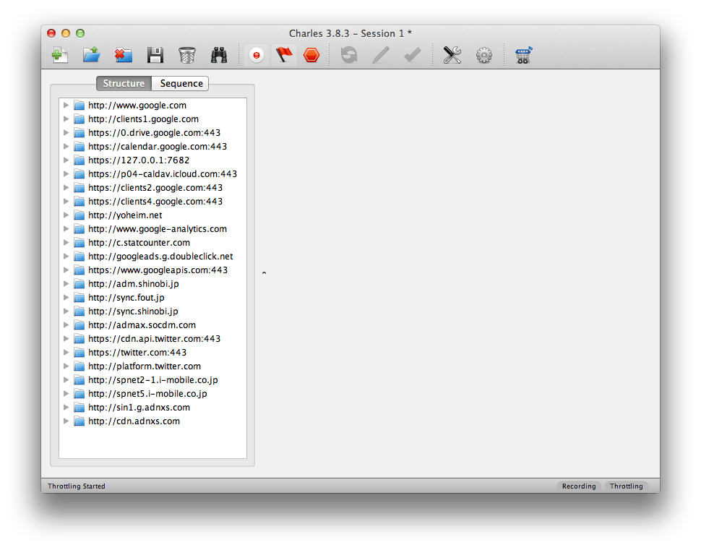Image resolution: width=701 pixels, height=550 pixels.
Task: Expand the https://127.0.0.1:7682 node
Action: click(66, 160)
